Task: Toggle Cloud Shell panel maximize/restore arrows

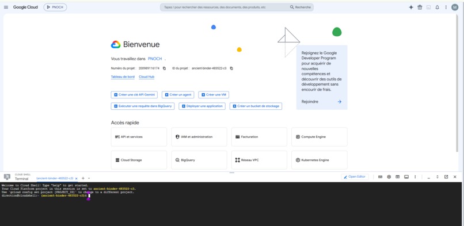Action: coord(438,177)
